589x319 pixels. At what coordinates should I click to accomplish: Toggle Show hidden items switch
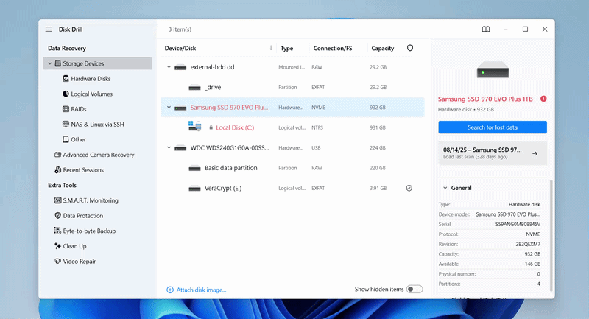point(415,289)
